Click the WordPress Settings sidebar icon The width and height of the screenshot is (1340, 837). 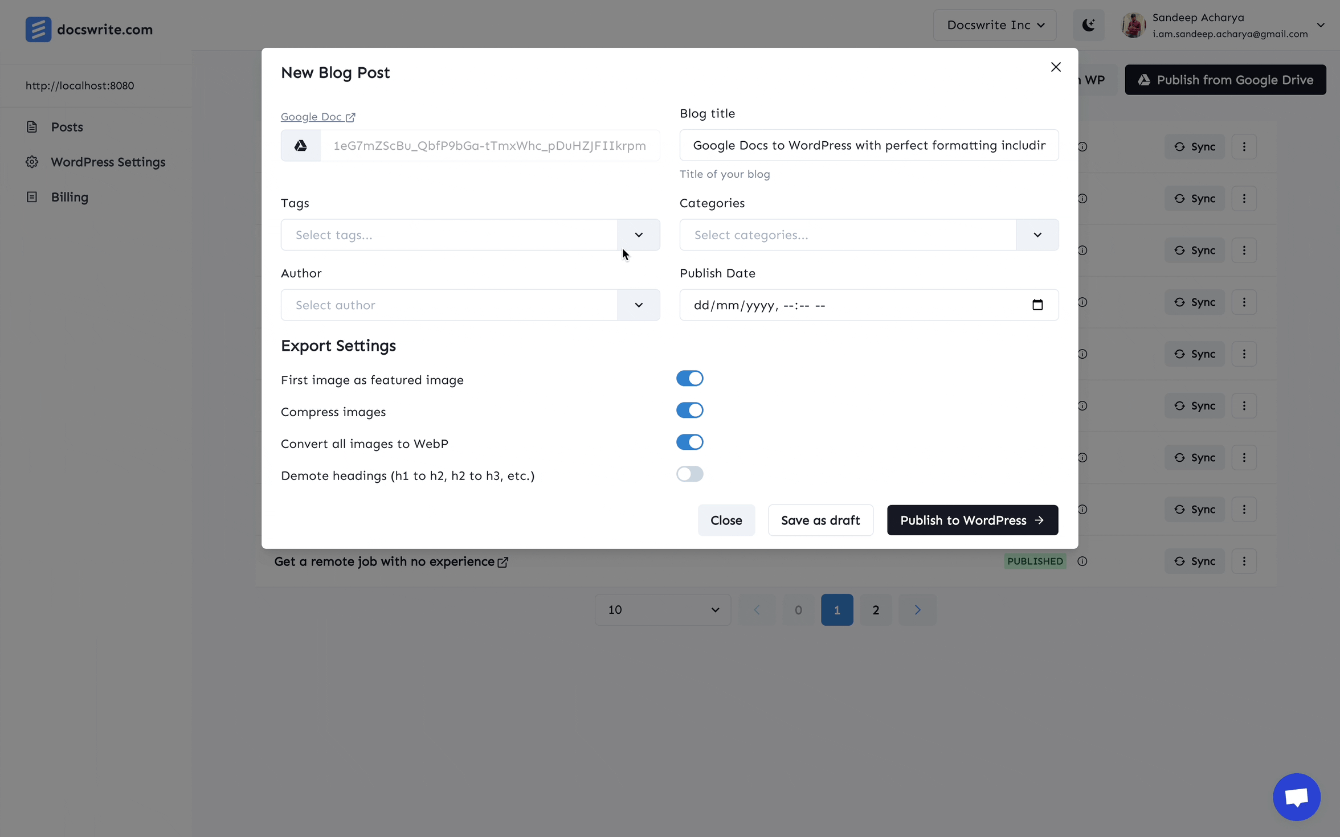click(32, 161)
